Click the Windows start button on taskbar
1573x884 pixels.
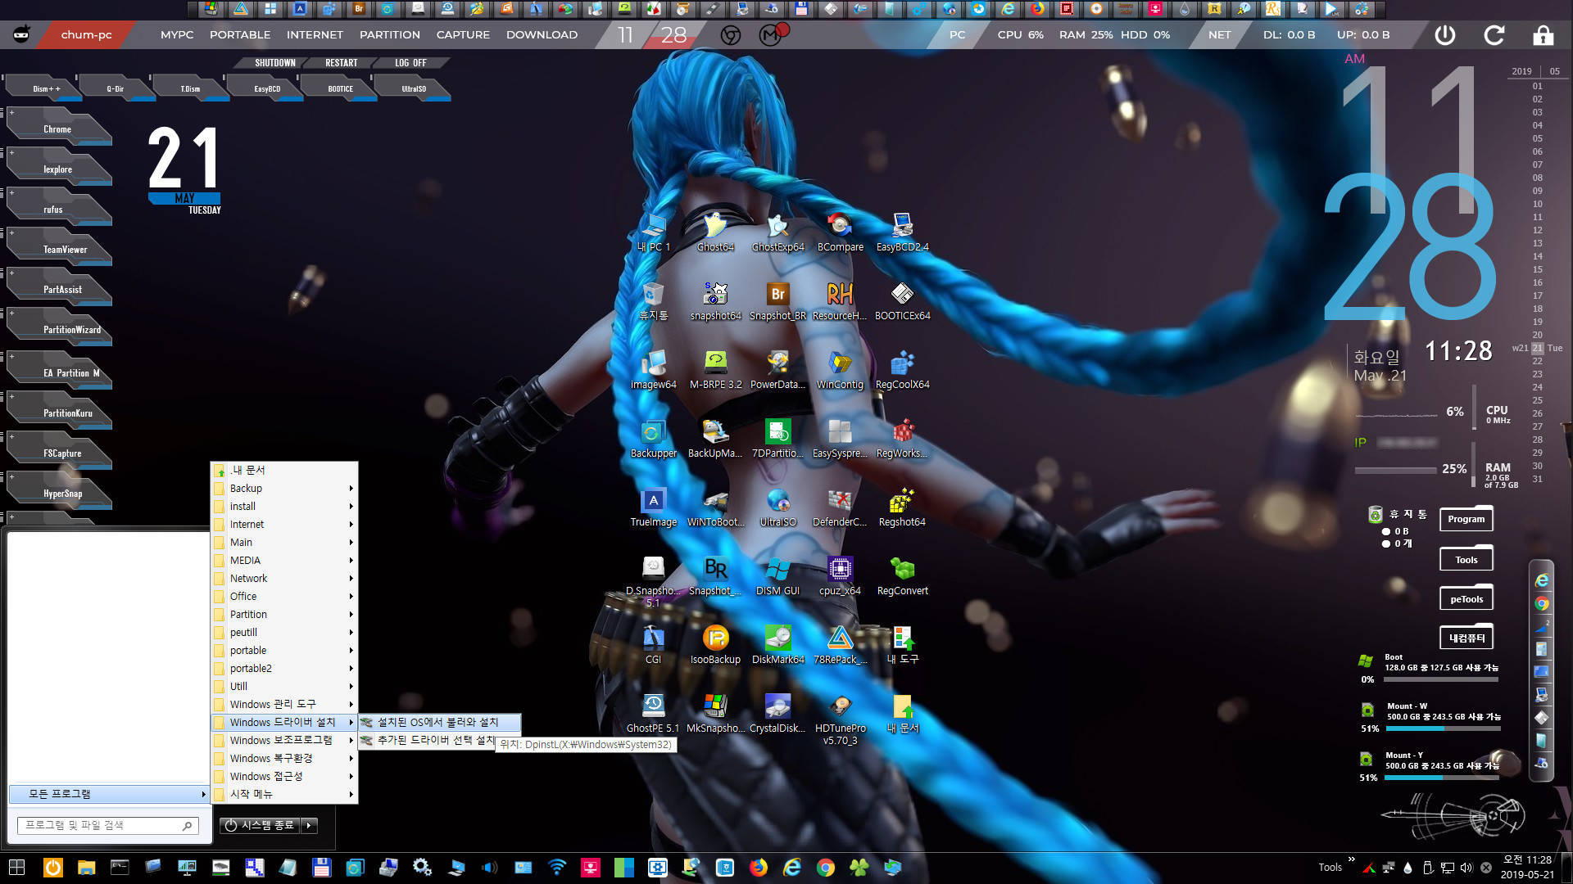pyautogui.click(x=16, y=868)
